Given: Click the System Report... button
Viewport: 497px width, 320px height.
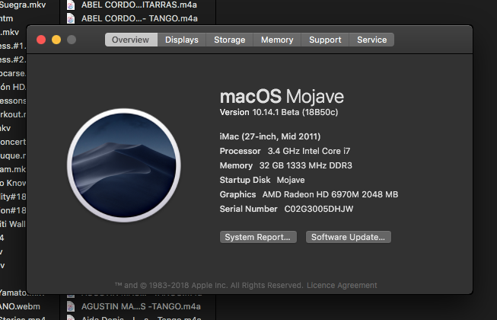Looking at the screenshot, I should [x=258, y=237].
